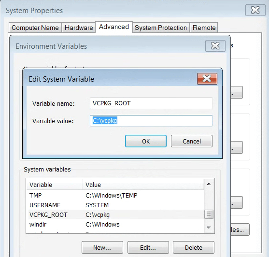Switch to the Hardware tab
Viewport: 269px width, 257px height.
pyautogui.click(x=79, y=28)
